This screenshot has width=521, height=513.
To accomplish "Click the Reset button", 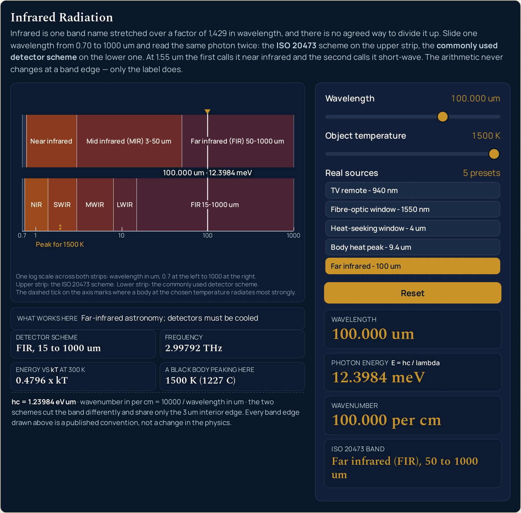I will [x=412, y=293].
